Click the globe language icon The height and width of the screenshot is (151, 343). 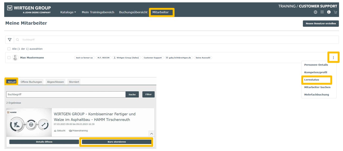pos(315,12)
